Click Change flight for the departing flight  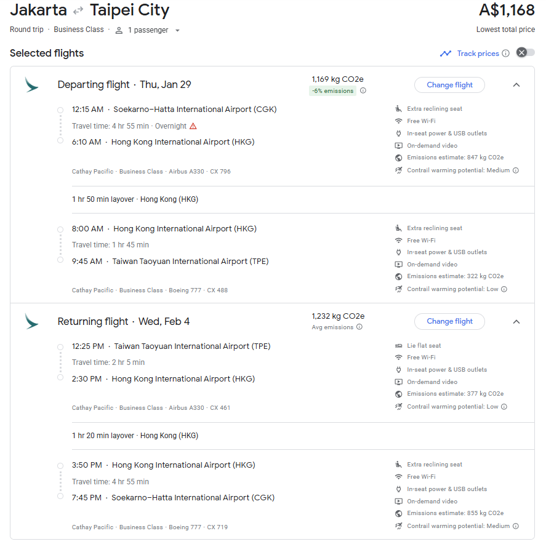click(449, 85)
